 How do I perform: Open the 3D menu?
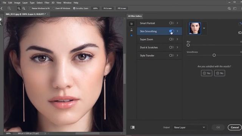[53, 3]
